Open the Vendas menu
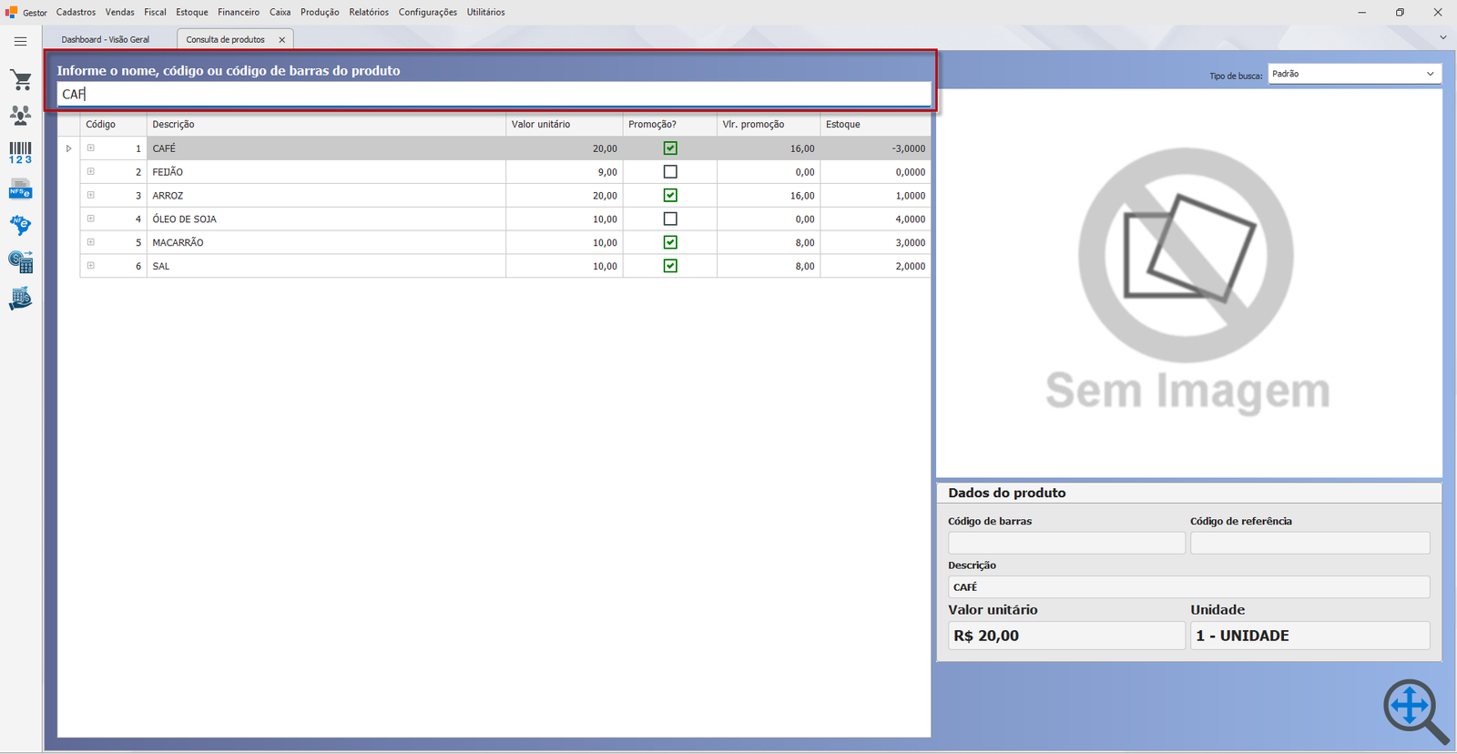Viewport: 1457px width, 754px height. 119,12
